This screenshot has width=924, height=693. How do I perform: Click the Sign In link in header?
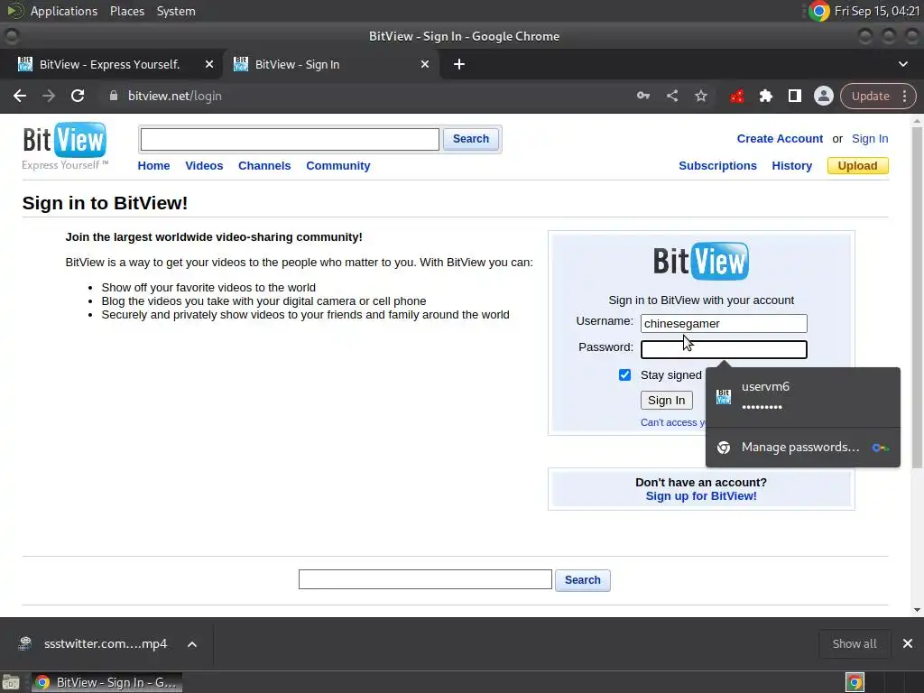pyautogui.click(x=870, y=138)
